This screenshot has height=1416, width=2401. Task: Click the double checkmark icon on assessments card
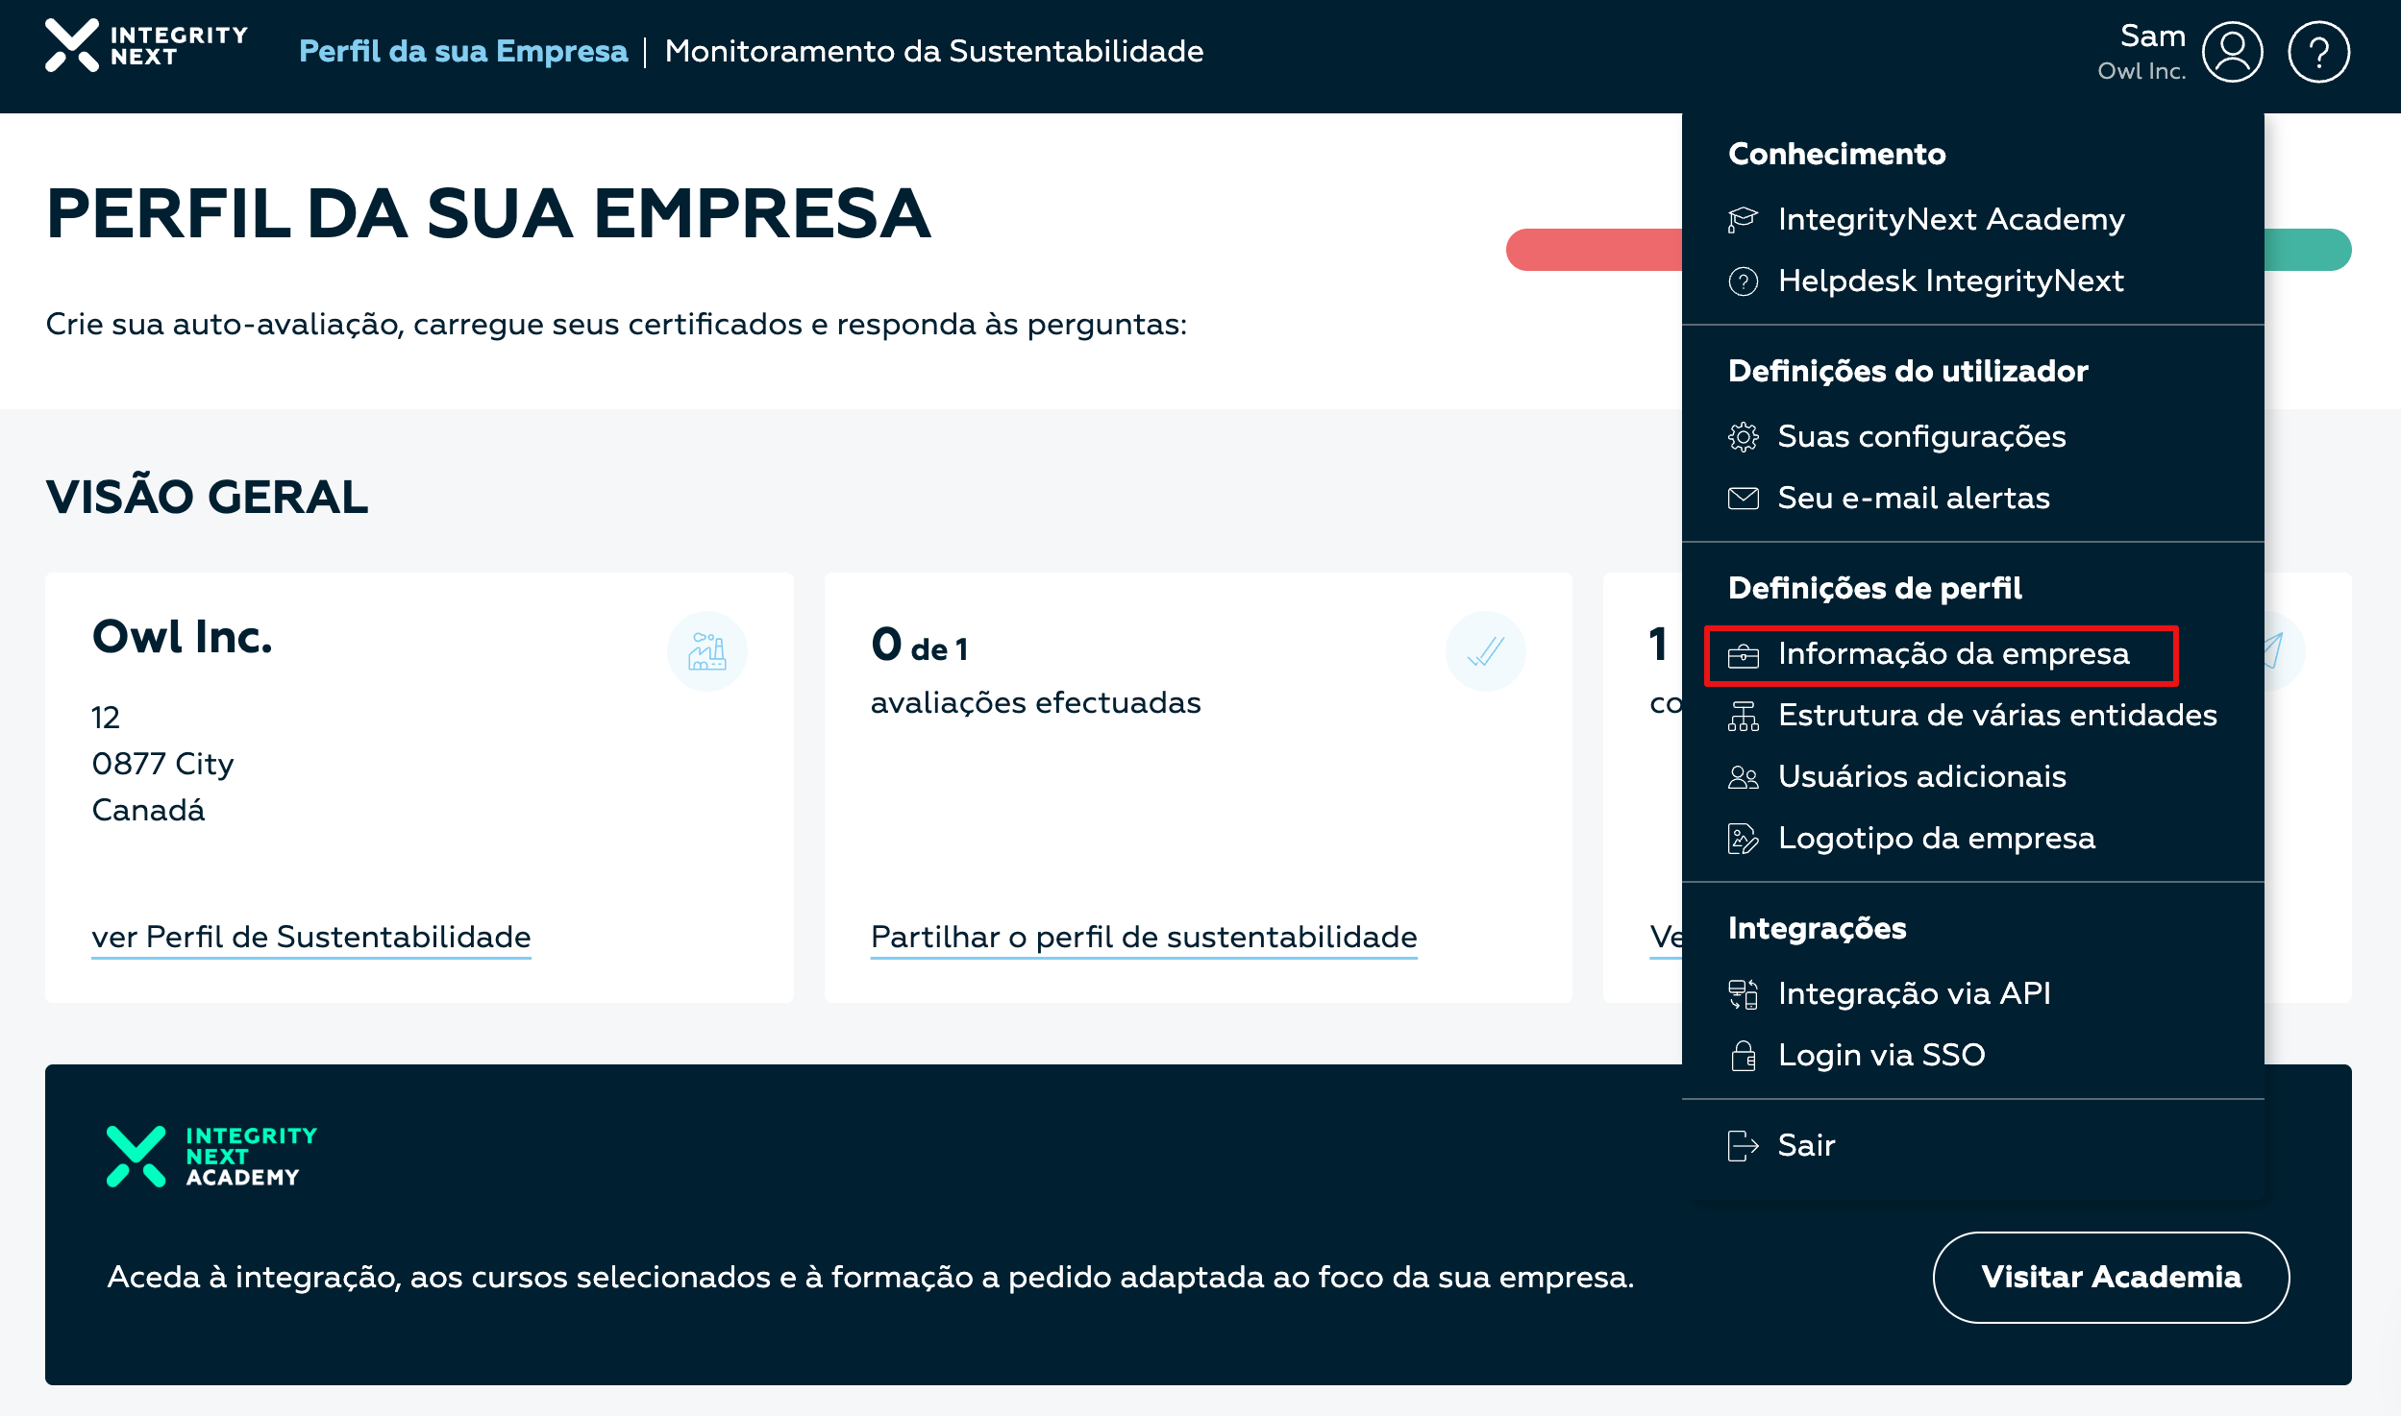(x=1485, y=652)
